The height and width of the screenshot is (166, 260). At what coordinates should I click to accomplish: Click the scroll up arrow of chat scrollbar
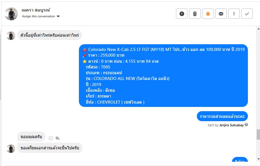coord(258,29)
